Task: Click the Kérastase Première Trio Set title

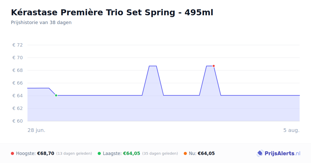Action: (112, 12)
